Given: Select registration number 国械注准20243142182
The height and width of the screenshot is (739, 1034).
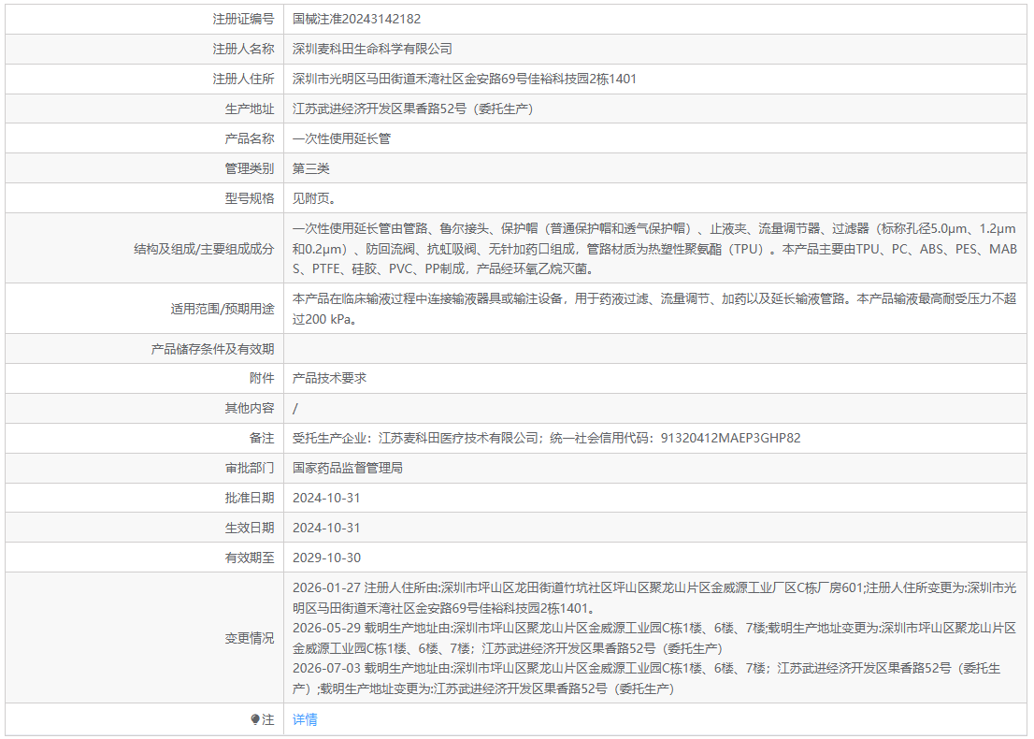Looking at the screenshot, I should 357,19.
